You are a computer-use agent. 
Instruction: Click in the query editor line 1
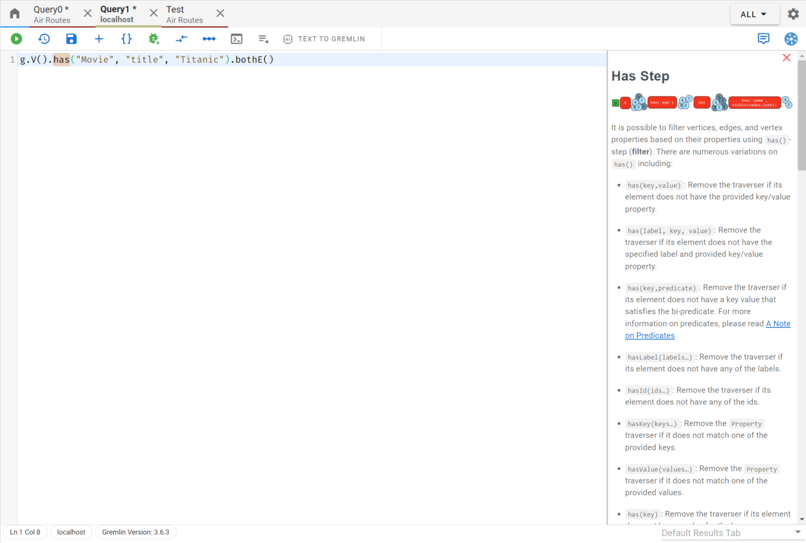pos(312,60)
